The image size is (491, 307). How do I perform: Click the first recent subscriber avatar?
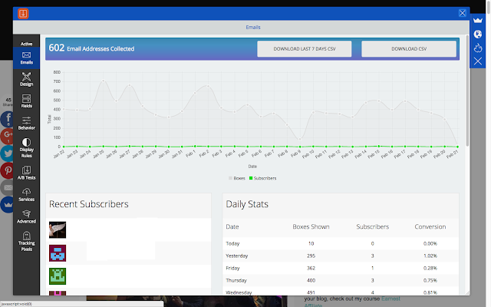(58, 230)
